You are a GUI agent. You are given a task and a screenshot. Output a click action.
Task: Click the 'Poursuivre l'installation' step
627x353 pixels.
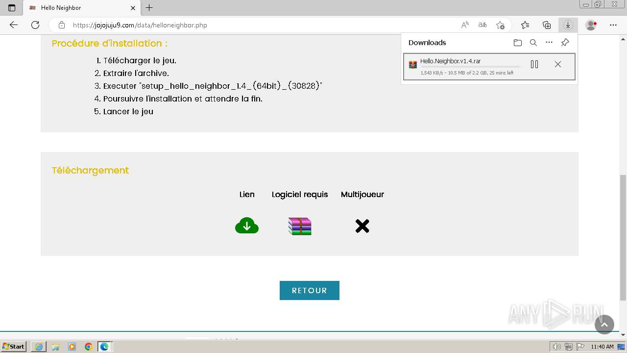183,99
